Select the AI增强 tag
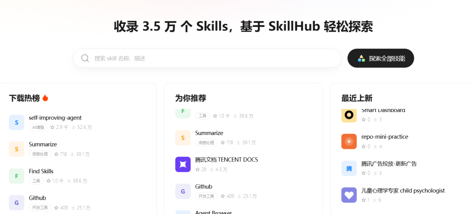 click(x=38, y=127)
